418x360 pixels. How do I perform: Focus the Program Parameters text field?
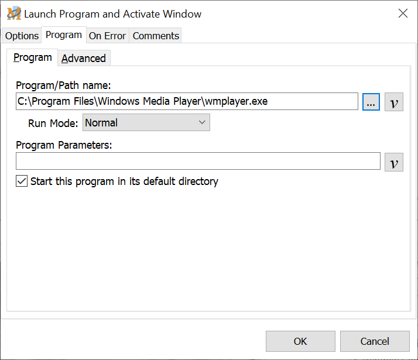[x=198, y=161]
